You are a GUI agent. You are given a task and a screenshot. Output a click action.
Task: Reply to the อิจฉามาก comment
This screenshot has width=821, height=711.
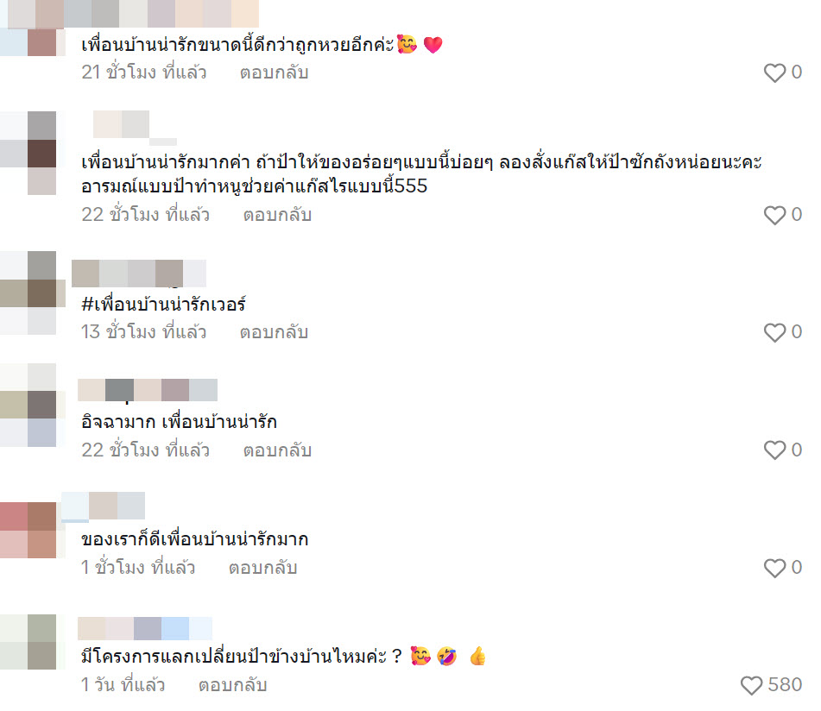(x=277, y=450)
